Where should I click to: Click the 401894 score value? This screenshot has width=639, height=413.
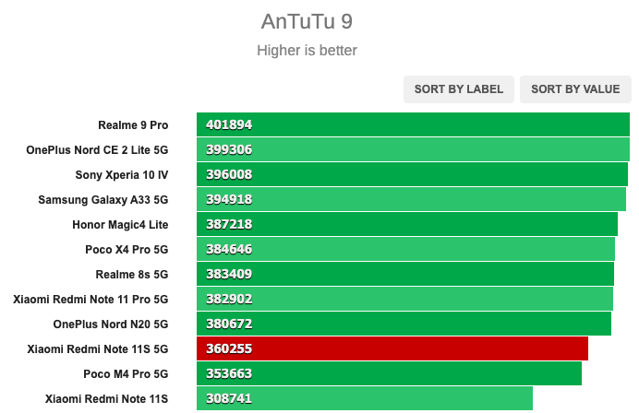tap(229, 124)
